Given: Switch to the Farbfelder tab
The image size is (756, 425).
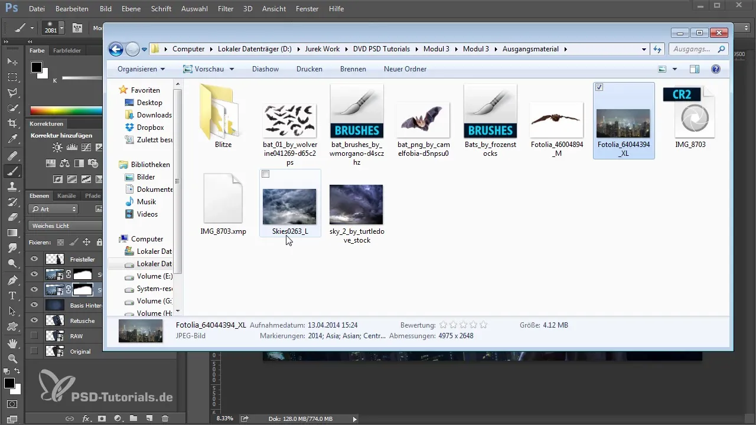Looking at the screenshot, I should click(67, 51).
